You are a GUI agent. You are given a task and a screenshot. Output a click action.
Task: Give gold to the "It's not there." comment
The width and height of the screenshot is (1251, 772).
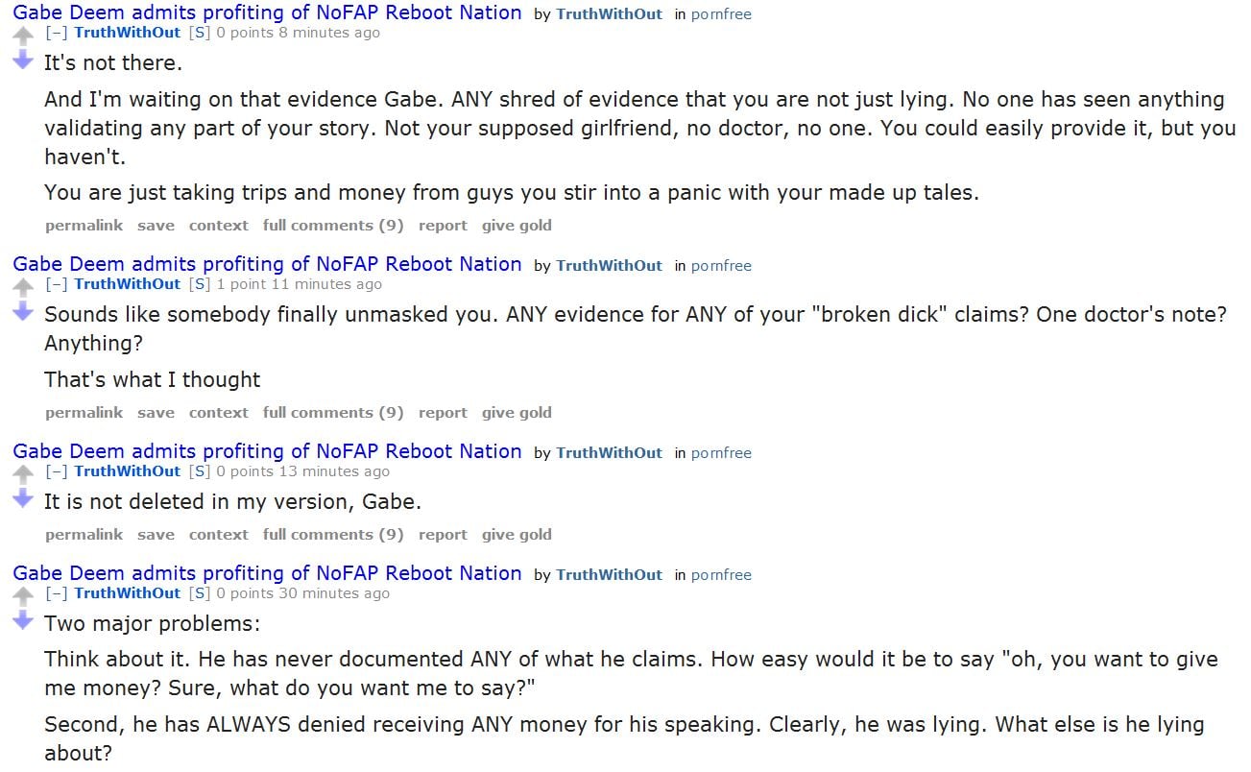click(517, 226)
